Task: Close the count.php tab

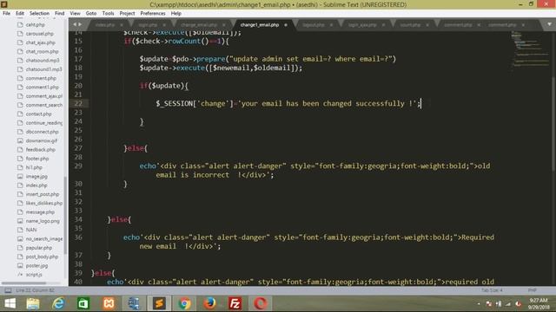Action: tap(427, 25)
